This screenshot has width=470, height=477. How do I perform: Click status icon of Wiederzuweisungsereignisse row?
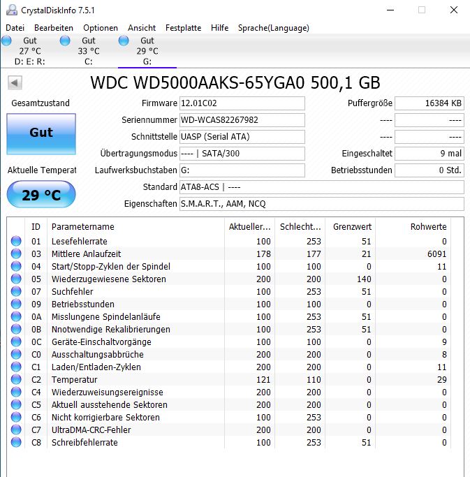pos(16,392)
